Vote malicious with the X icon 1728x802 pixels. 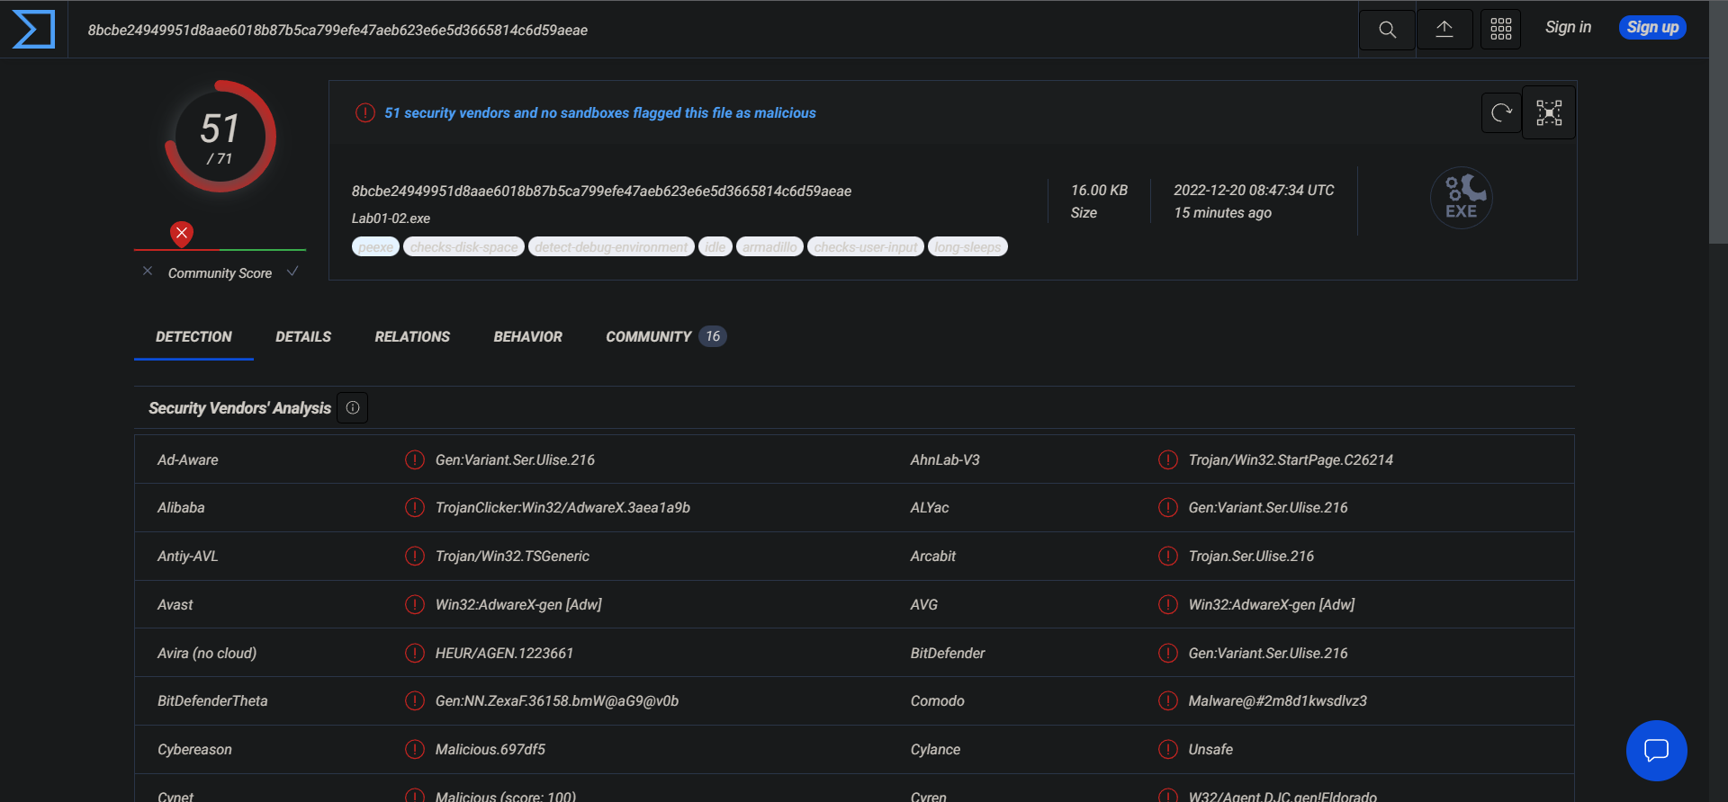148,271
